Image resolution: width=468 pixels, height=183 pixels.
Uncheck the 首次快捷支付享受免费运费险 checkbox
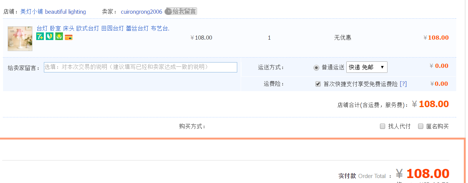pos(318,84)
